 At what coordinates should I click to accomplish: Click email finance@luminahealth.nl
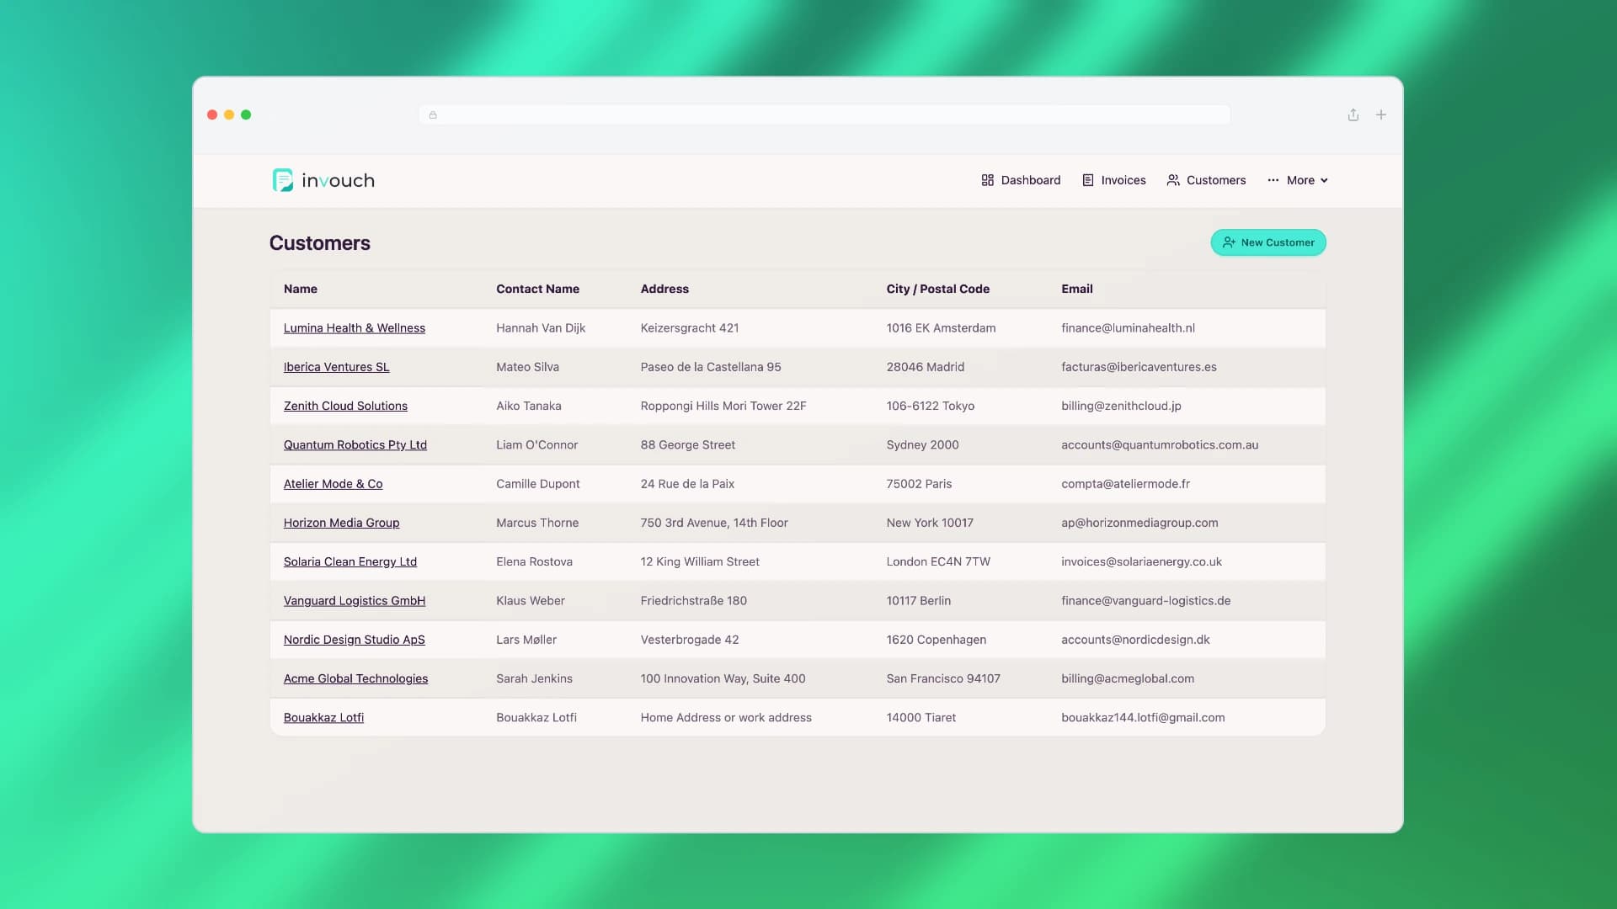[x=1128, y=328]
